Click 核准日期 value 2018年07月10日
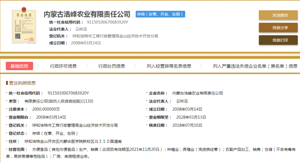Screen dimensions: 300x163 pos(187,125)
